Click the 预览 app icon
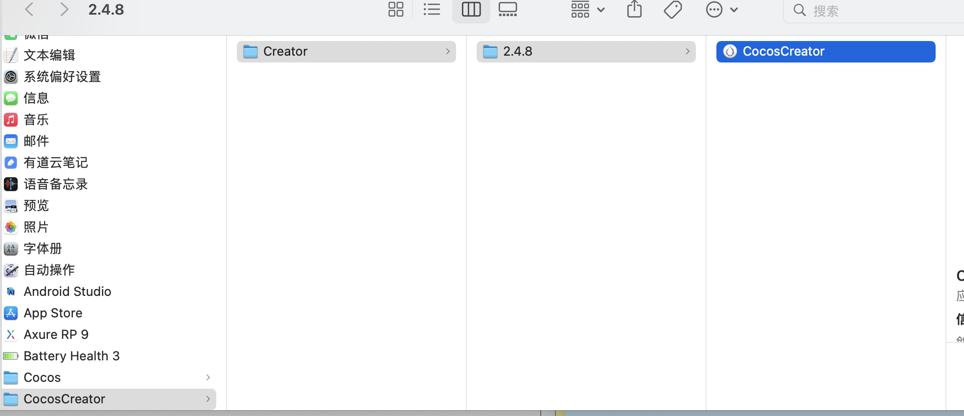 11,206
